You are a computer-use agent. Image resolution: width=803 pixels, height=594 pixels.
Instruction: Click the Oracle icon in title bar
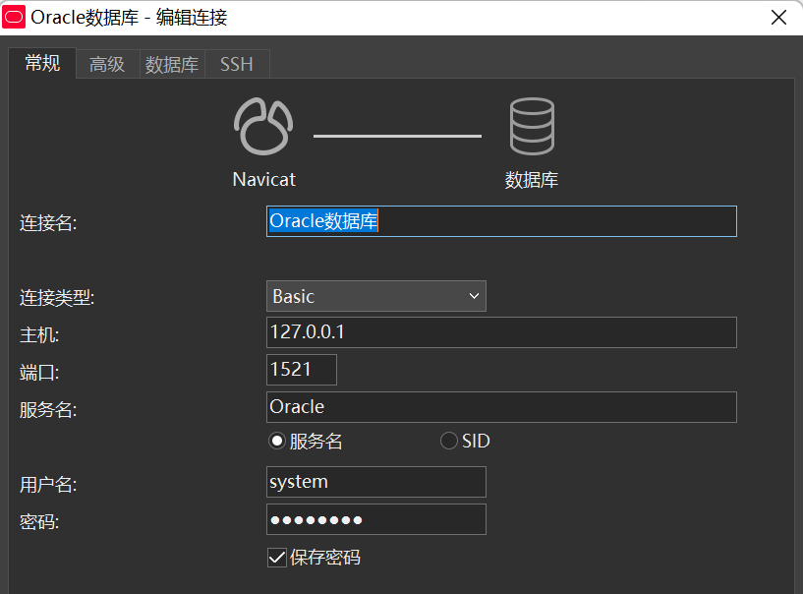point(14,18)
